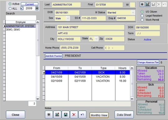The height and width of the screenshot is (120, 168).
Task: Open the Sex dropdown
Action: [68, 18]
